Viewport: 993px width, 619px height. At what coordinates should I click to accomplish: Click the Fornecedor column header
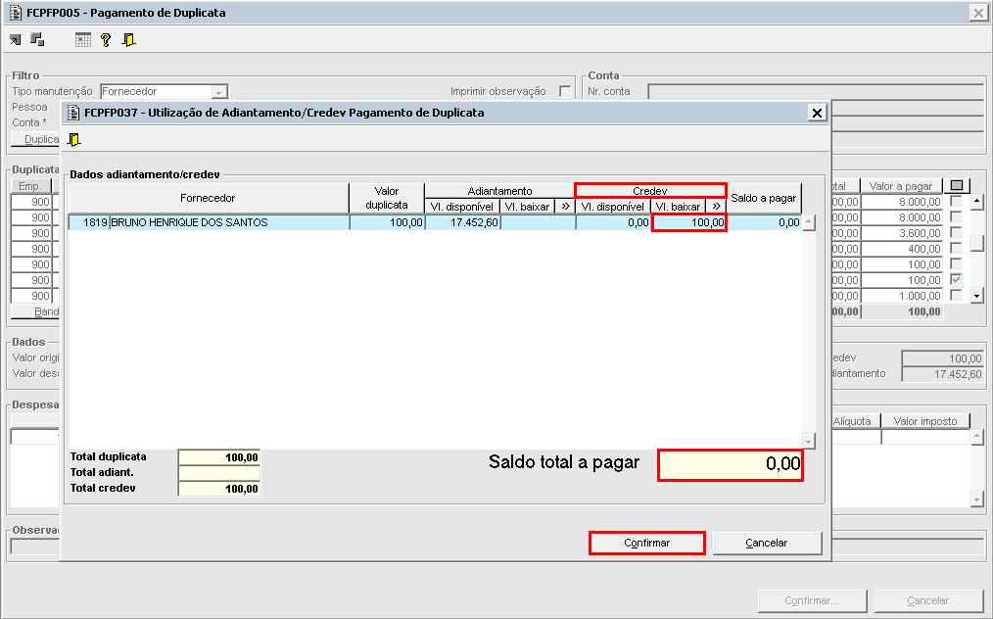coord(209,198)
